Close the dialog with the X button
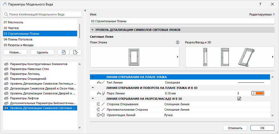The image size is (279, 134). point(272,4)
